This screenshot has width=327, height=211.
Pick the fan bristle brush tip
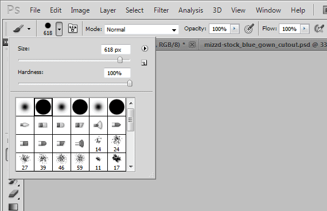98,125
